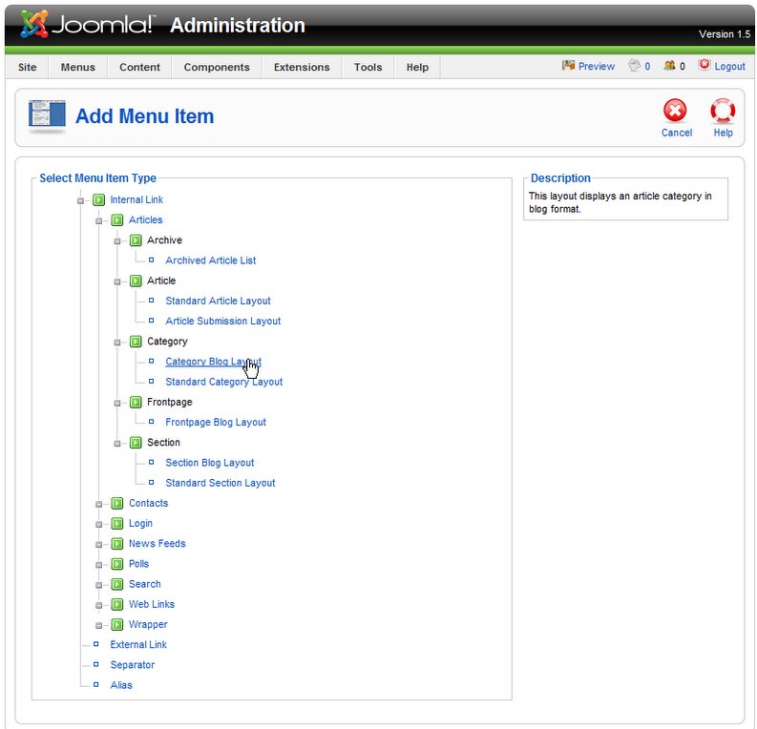Select Frontpage Blog Layout
This screenshot has width=757, height=729.
pyautogui.click(x=216, y=422)
